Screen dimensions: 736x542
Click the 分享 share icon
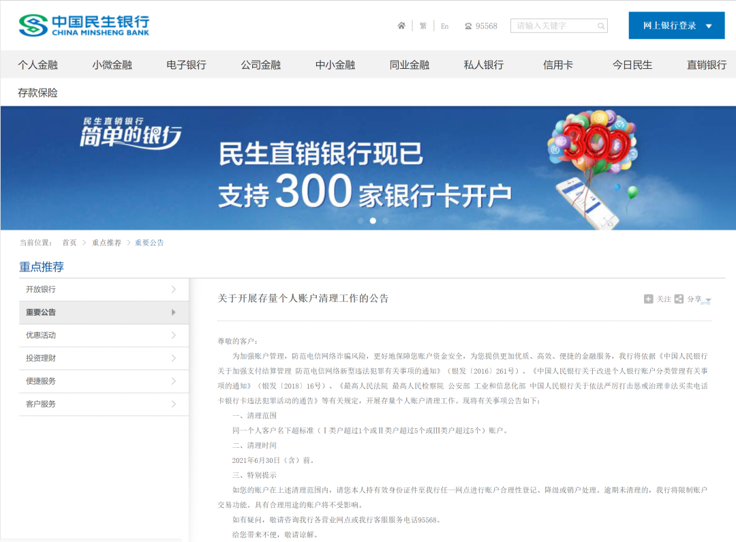[679, 299]
